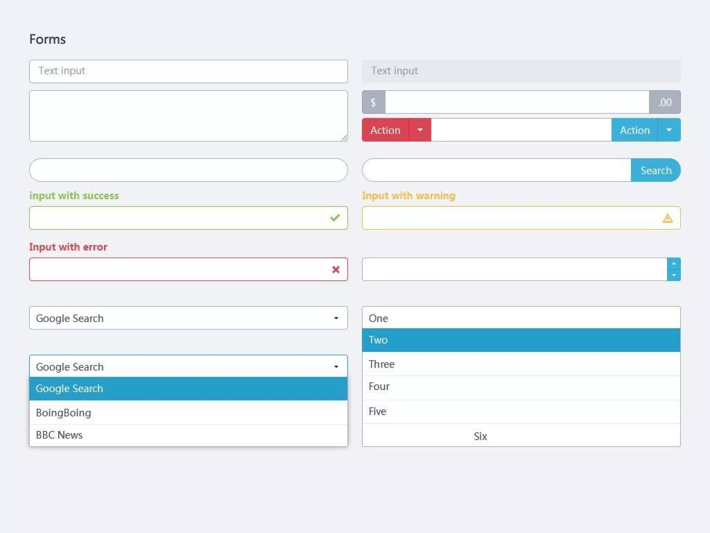Increment the spinner with up arrow
Image resolution: width=710 pixels, height=533 pixels.
click(674, 264)
